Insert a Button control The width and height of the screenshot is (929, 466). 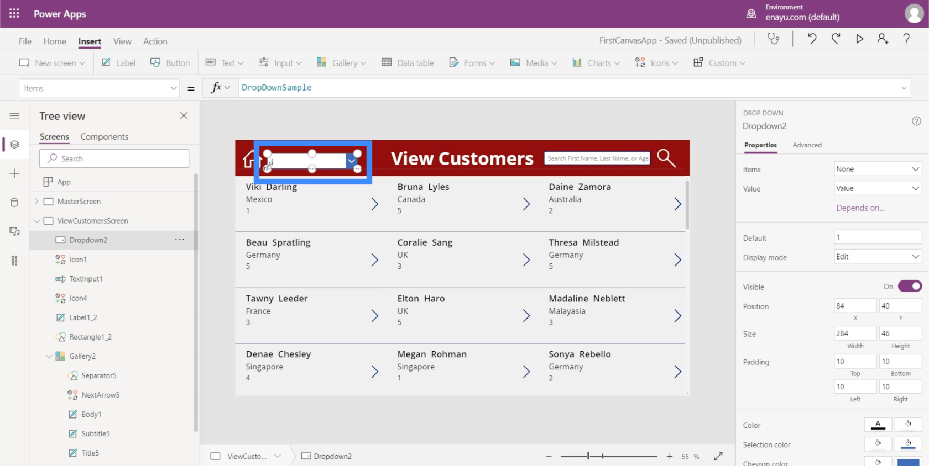170,63
